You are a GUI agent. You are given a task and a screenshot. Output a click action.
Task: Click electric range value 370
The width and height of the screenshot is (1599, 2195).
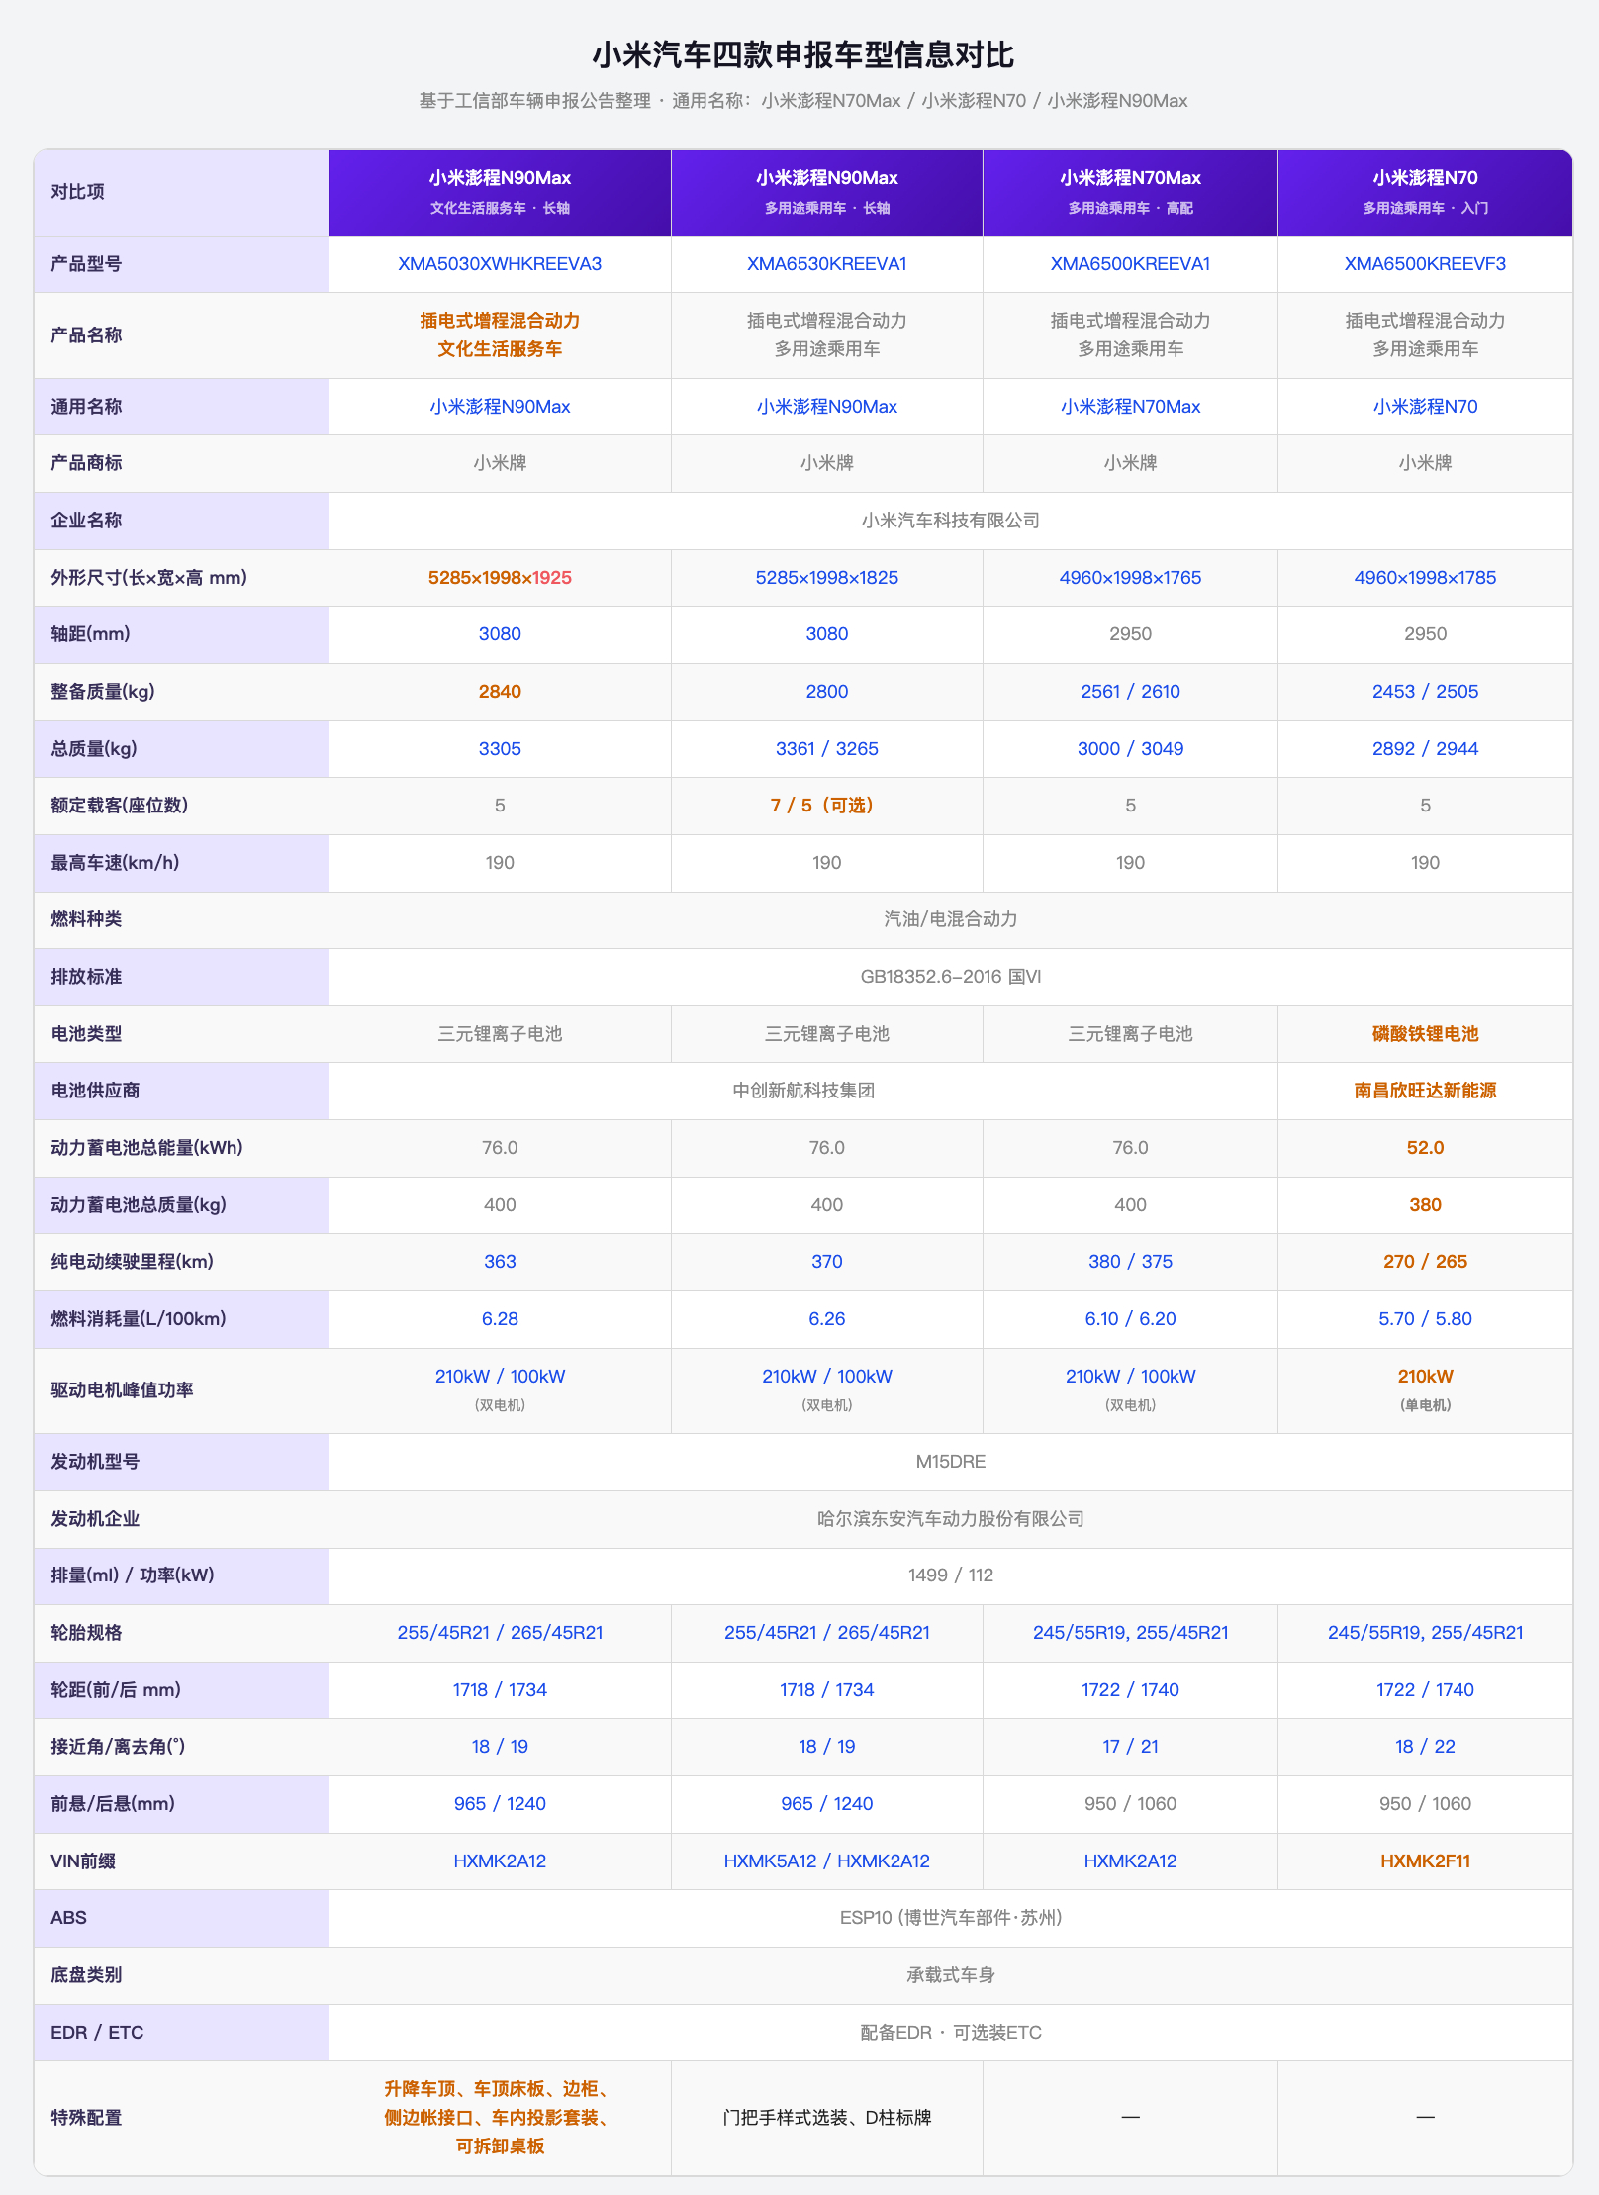[x=826, y=1262]
